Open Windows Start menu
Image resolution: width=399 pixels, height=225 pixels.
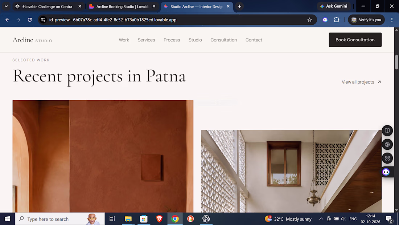point(7,219)
